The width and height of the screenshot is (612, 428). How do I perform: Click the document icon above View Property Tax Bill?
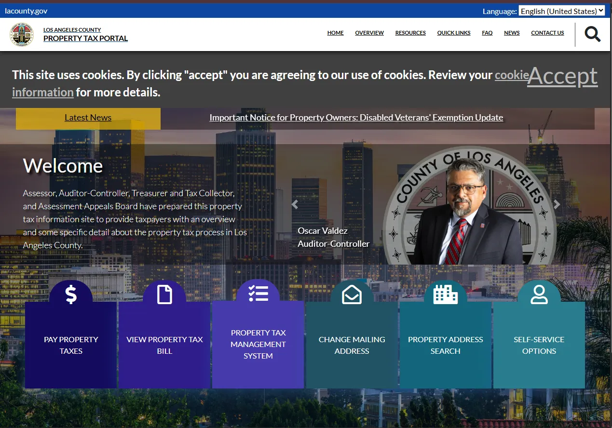[x=164, y=294]
